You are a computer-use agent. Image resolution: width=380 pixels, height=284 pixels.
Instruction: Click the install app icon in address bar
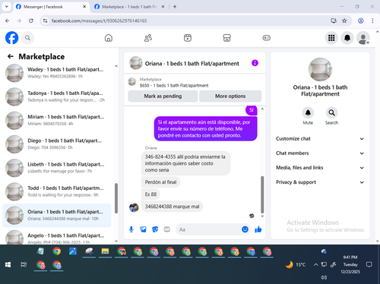pos(334,21)
